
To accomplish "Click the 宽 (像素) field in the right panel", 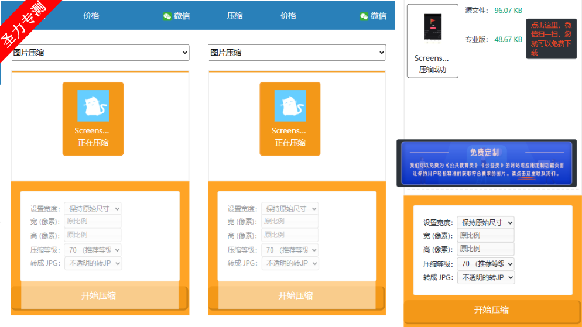I will [485, 235].
